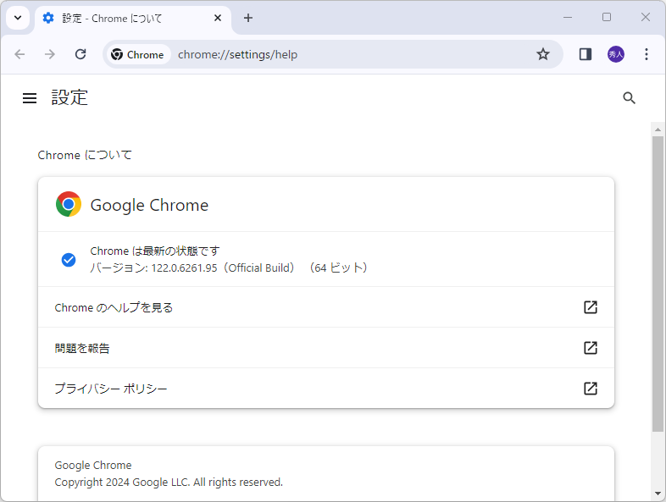Go back to previous page
Image resolution: width=666 pixels, height=502 pixels.
(x=19, y=54)
